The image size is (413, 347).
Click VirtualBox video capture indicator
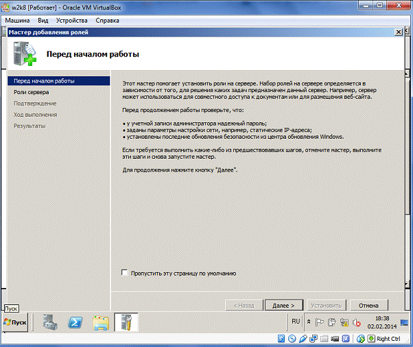[x=335, y=339]
